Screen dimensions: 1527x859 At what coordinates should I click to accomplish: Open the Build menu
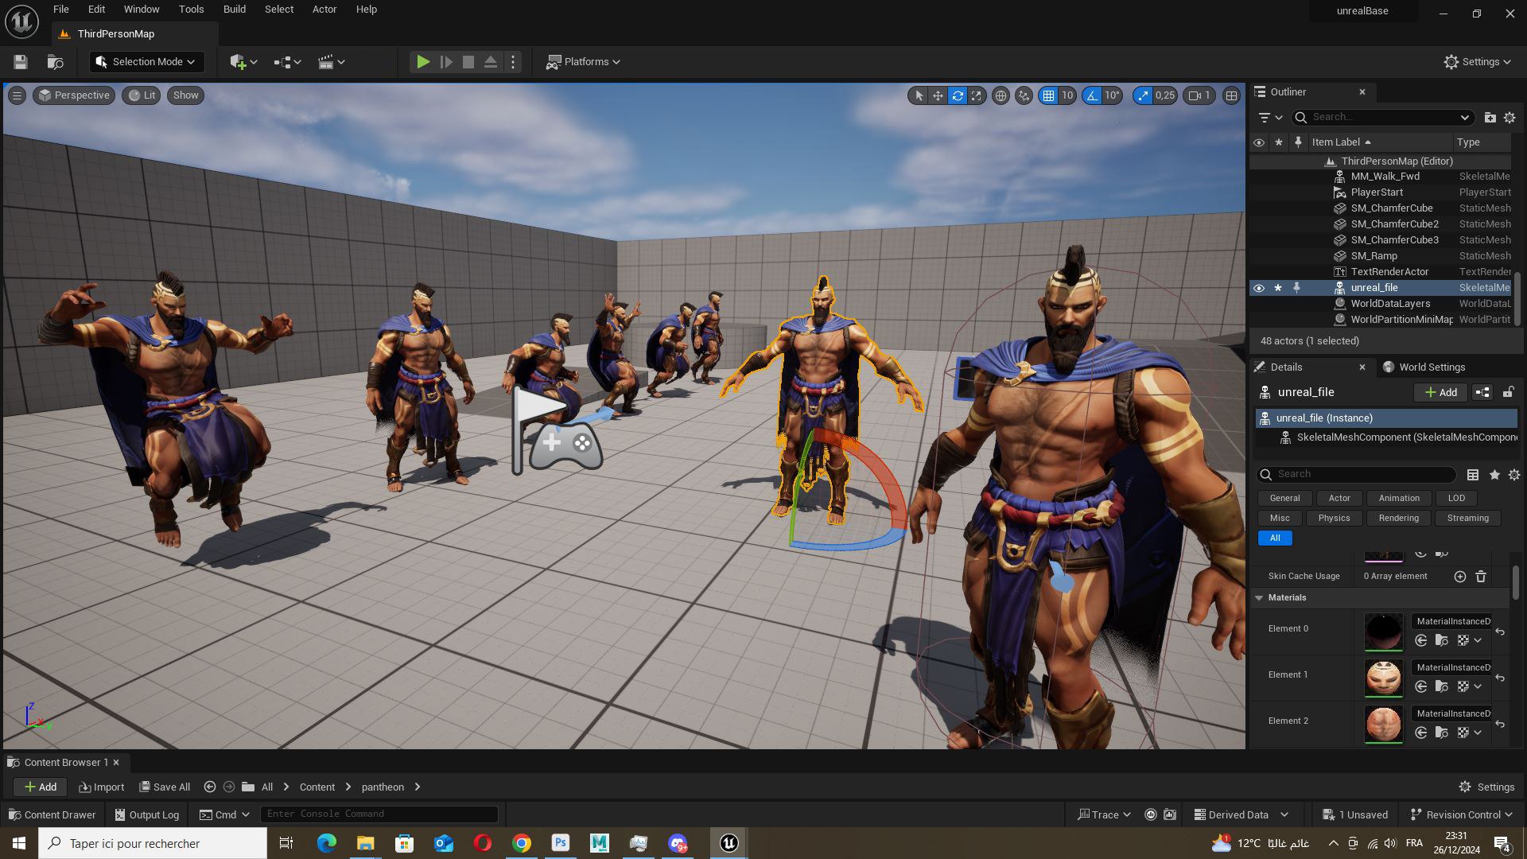point(234,10)
